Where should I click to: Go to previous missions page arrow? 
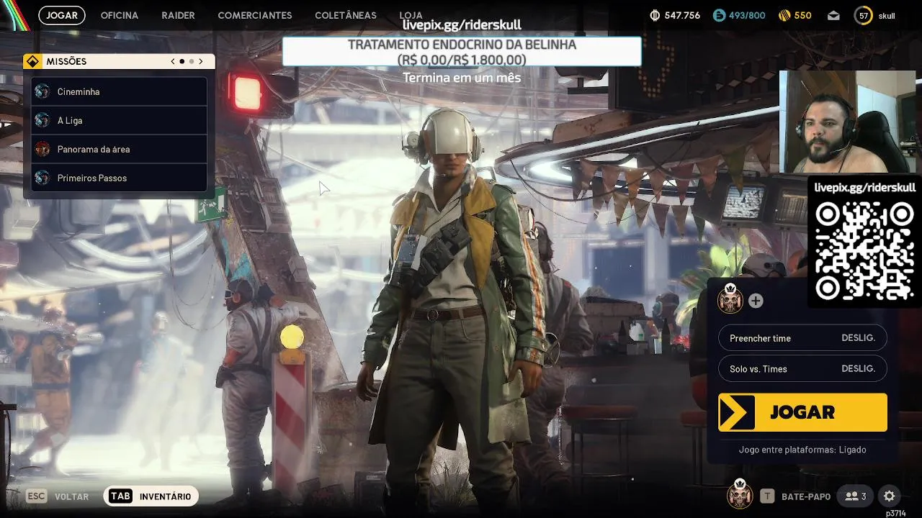(x=173, y=61)
